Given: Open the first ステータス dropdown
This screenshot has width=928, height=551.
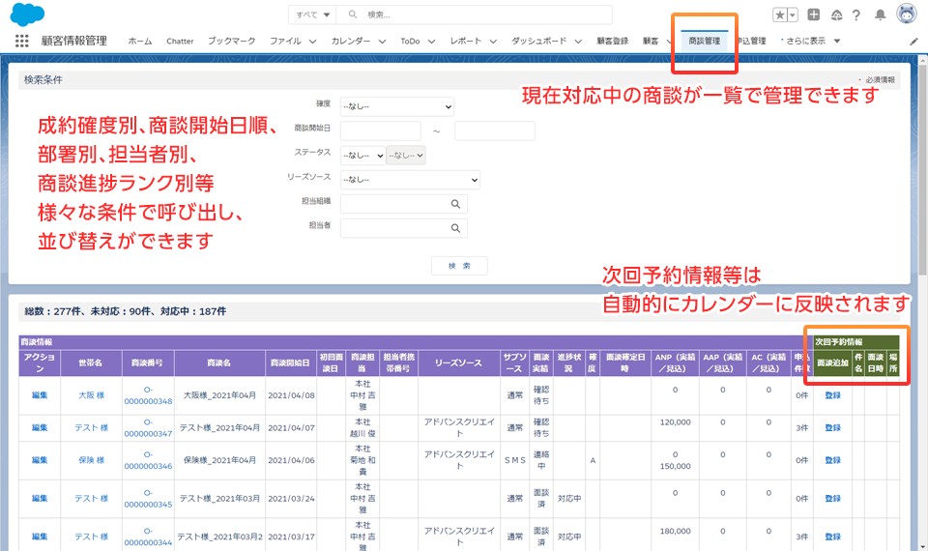Looking at the screenshot, I should point(362,155).
